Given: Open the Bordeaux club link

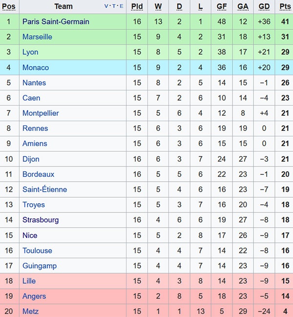Looking at the screenshot, I should (38, 174).
